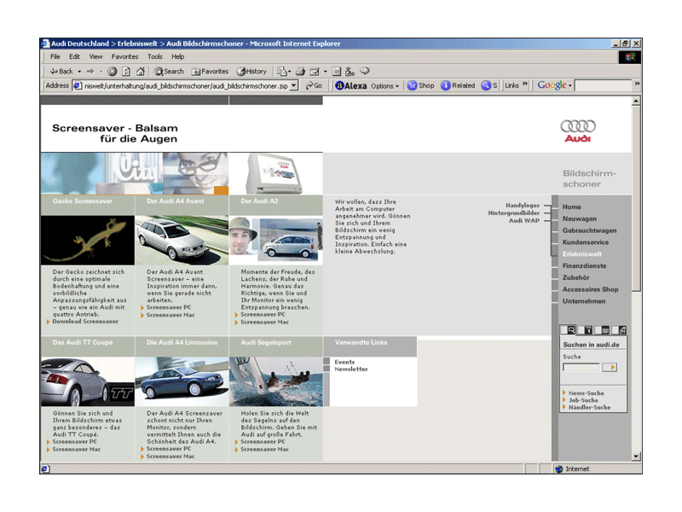Open the Kundenservice navigation link
This screenshot has height=512, width=682.
pos(586,242)
